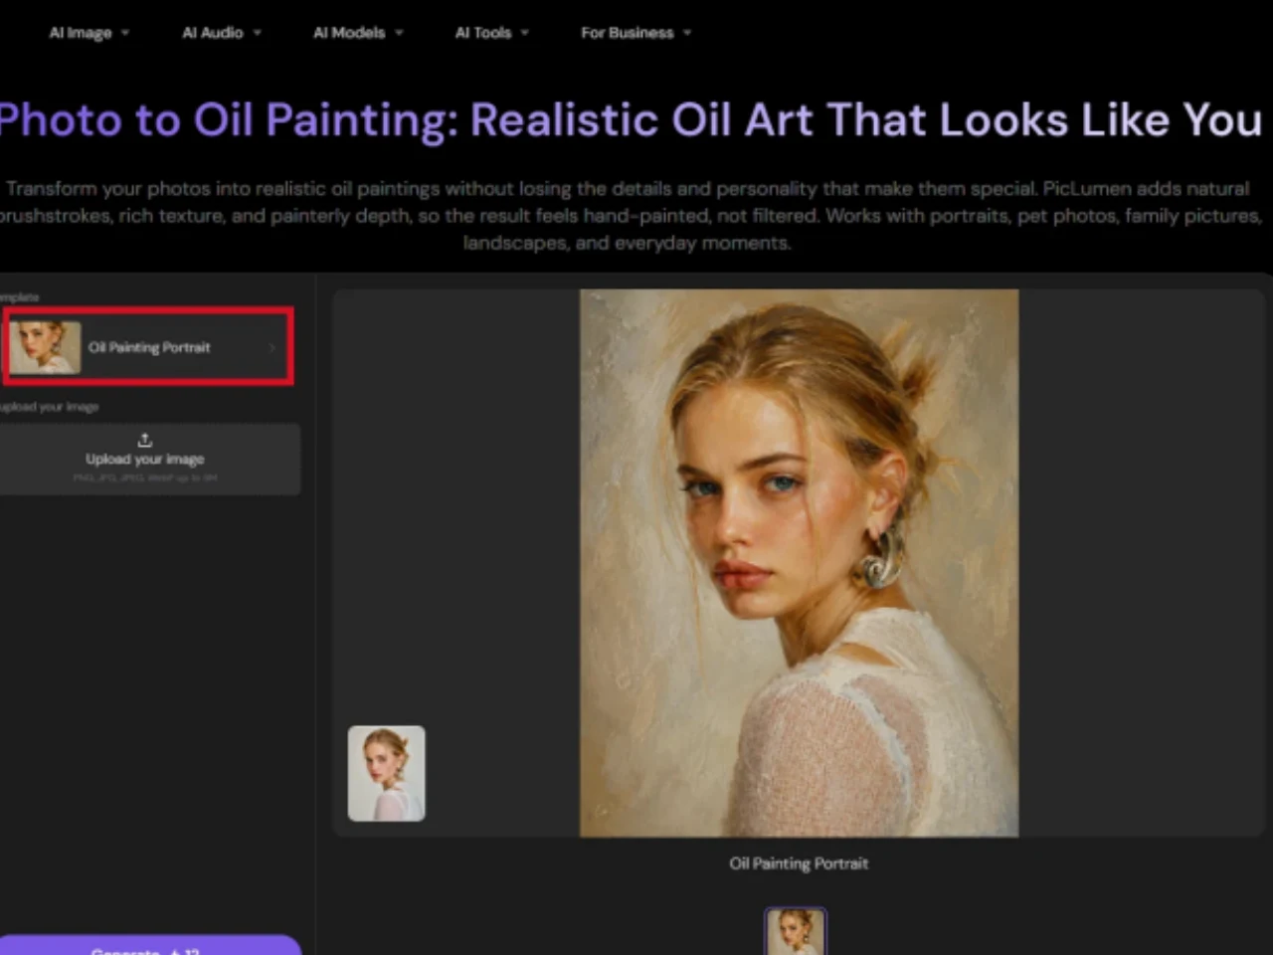
Task: Click the upload arrow icon
Action: pyautogui.click(x=145, y=440)
